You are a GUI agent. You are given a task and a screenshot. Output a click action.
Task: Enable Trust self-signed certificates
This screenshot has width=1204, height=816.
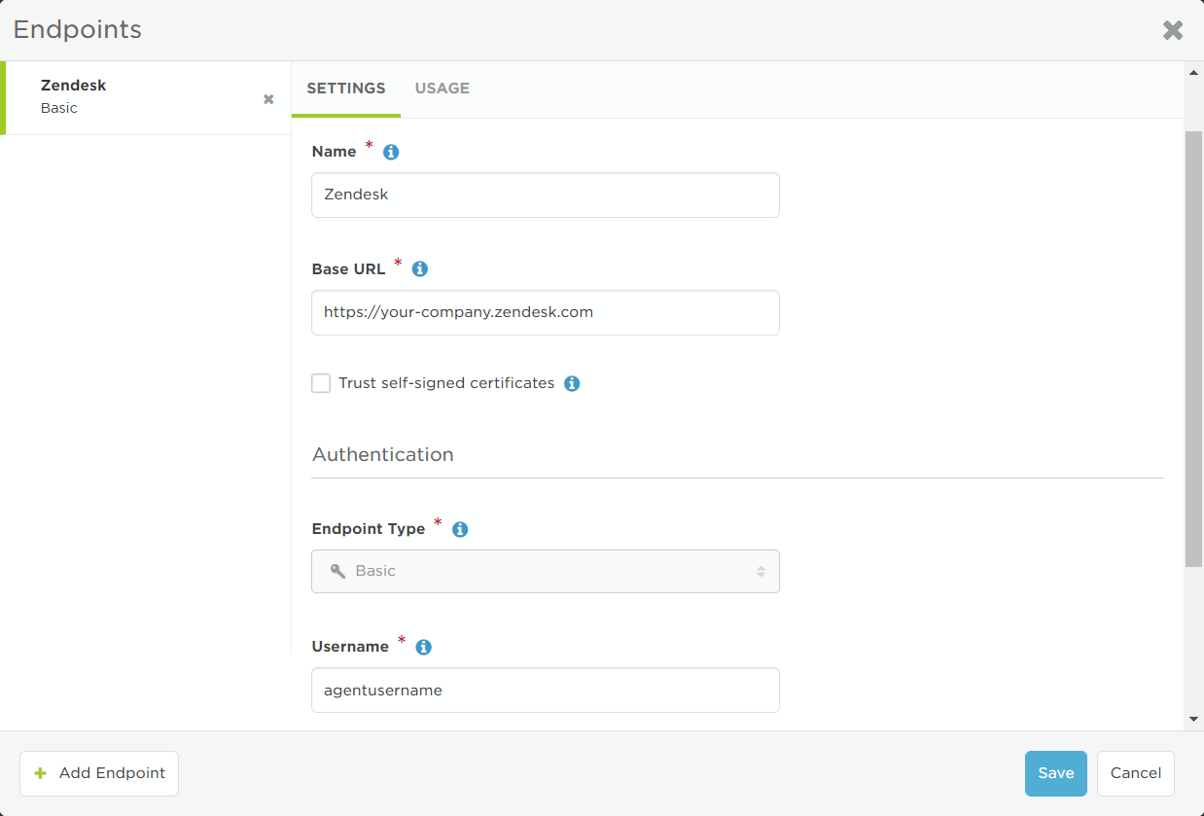[x=321, y=382]
